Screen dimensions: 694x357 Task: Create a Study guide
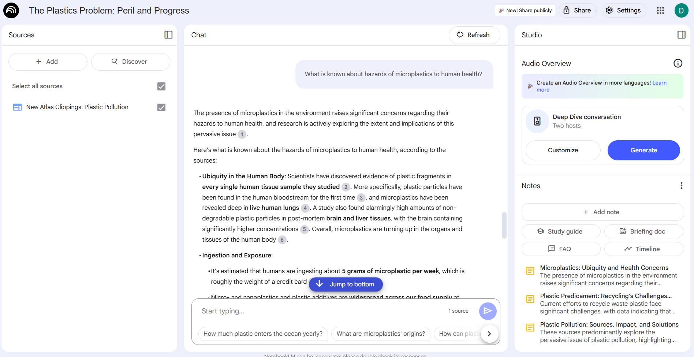(561, 231)
